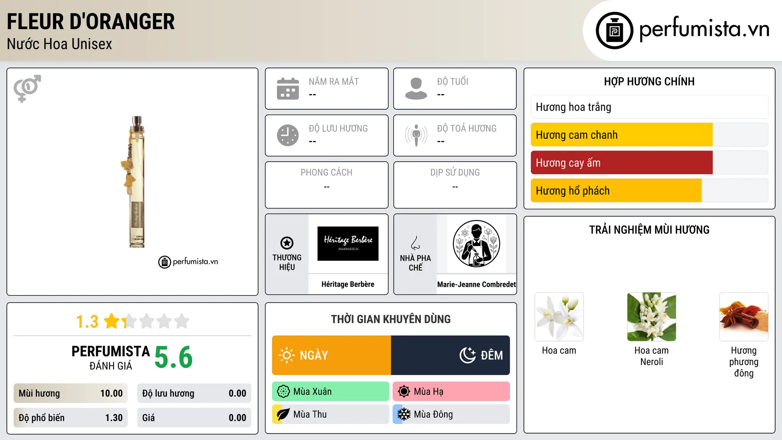Click the TRẢI NGHIỆM MÙI HƯƠNG heading
Screen dimensions: 782x440
[650, 230]
